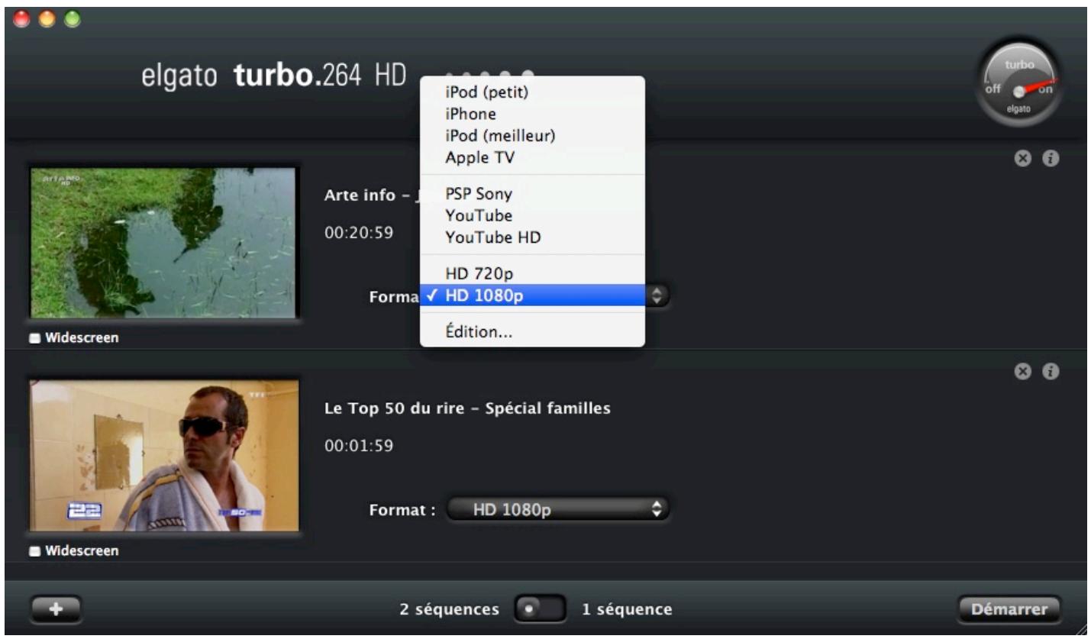Viewport: 1091px width, 639px height.
Task: Show info for the Arte info video
Action: (1051, 159)
